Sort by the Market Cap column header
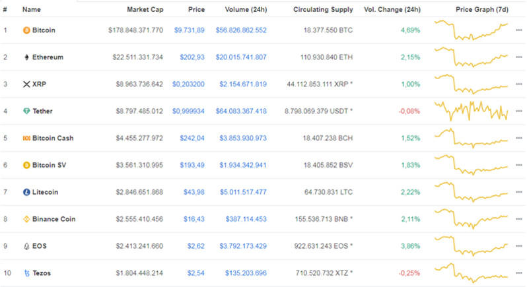The height and width of the screenshot is (287, 527). [145, 10]
